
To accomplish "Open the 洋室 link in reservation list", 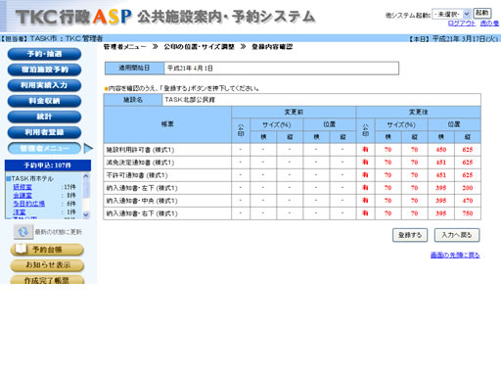I will pyautogui.click(x=20, y=212).
